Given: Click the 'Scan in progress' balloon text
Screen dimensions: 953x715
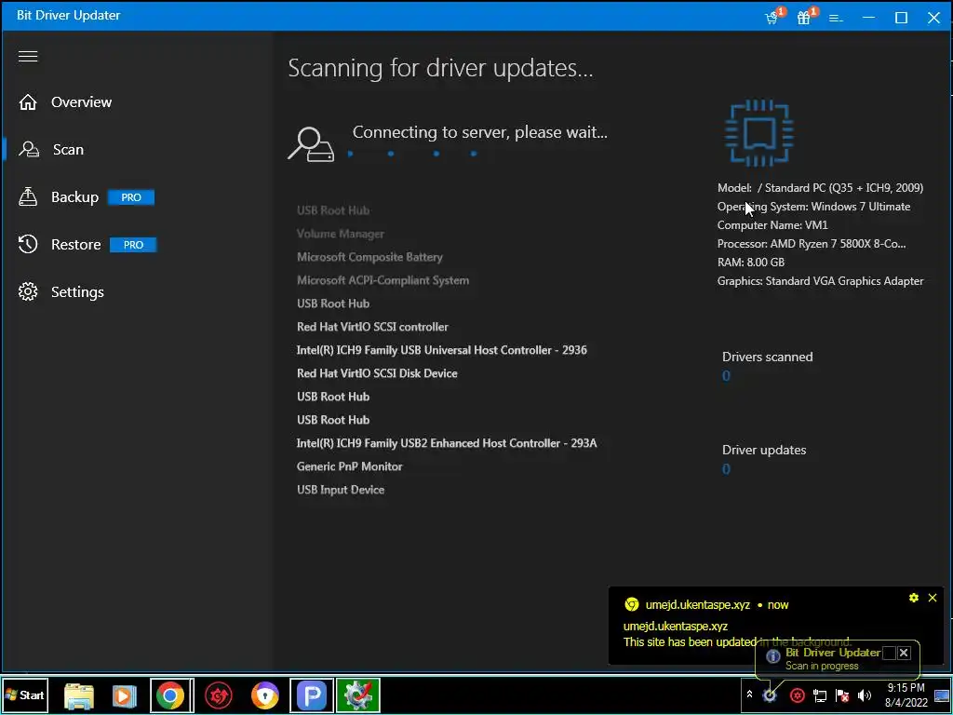Looking at the screenshot, I should (822, 666).
